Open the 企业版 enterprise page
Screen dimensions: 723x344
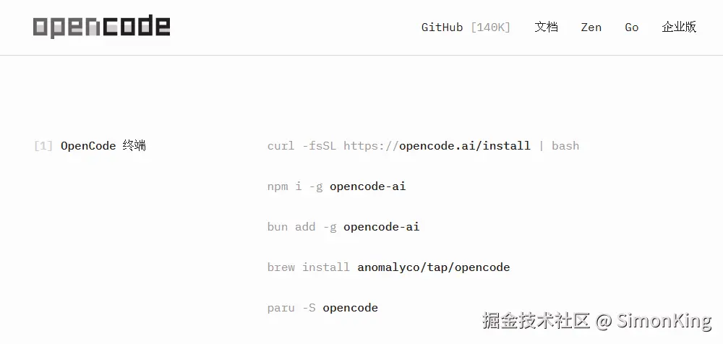tap(679, 27)
